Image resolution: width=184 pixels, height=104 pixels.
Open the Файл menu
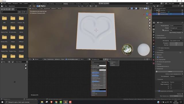tap(5, 3)
